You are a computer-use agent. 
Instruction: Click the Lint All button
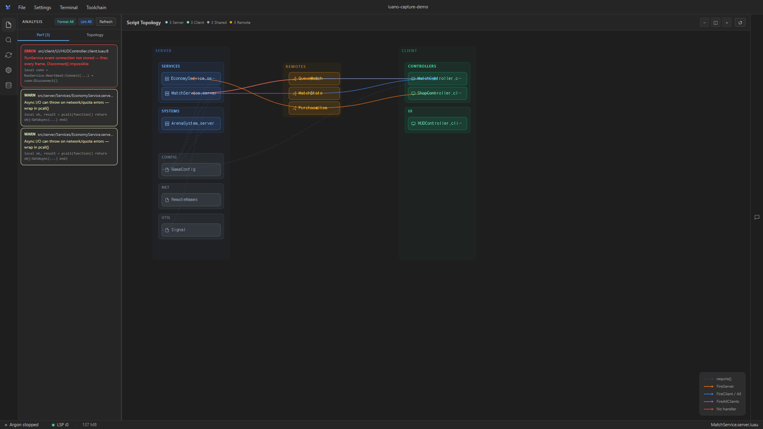tap(86, 22)
